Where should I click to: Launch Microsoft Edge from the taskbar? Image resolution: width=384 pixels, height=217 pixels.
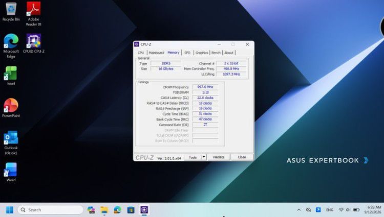(x=118, y=210)
